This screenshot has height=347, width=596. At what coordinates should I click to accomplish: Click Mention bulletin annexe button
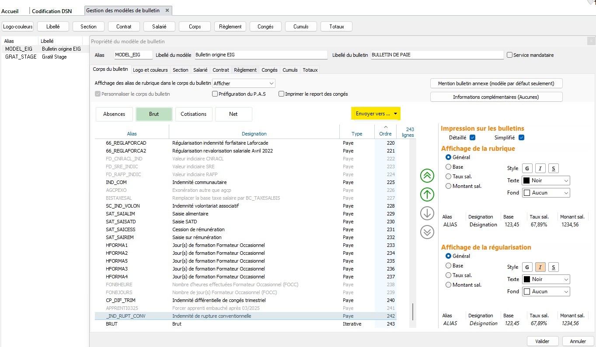tap(496, 83)
